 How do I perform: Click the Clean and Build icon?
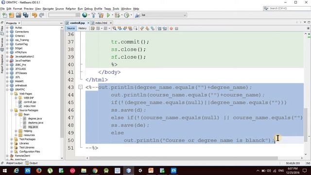[101, 15]
